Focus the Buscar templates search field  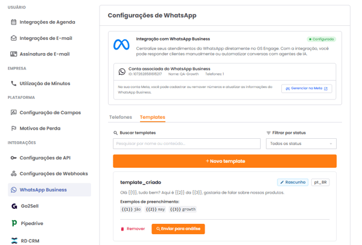click(186, 144)
